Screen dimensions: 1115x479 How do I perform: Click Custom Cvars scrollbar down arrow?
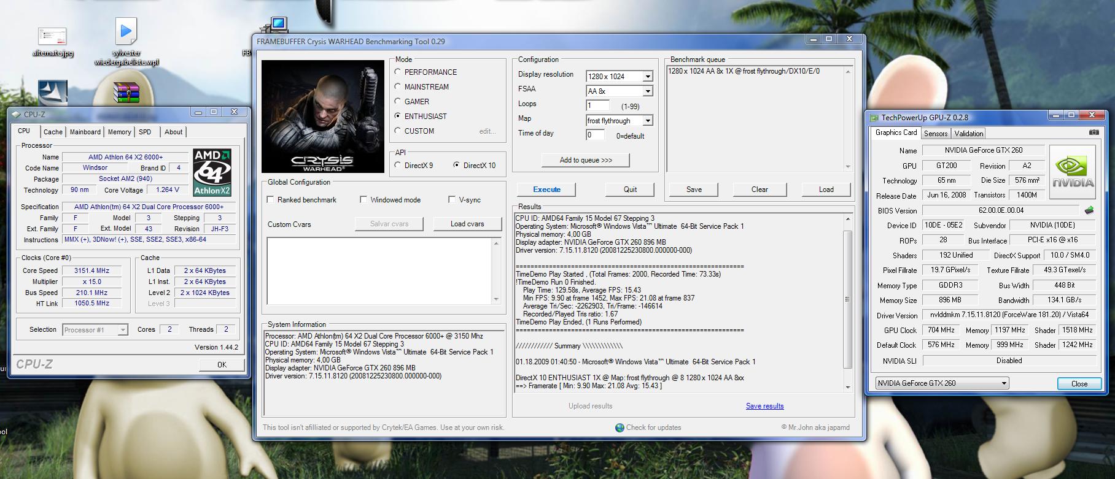(496, 299)
